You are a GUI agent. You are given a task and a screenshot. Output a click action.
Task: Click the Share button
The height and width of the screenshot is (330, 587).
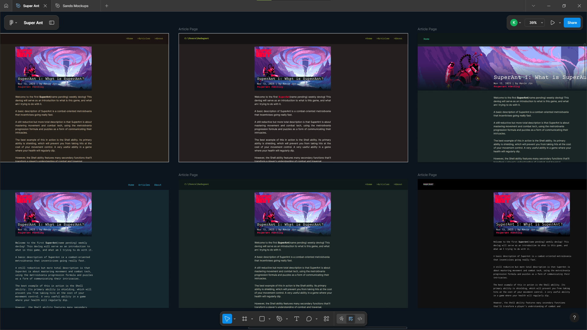(572, 23)
